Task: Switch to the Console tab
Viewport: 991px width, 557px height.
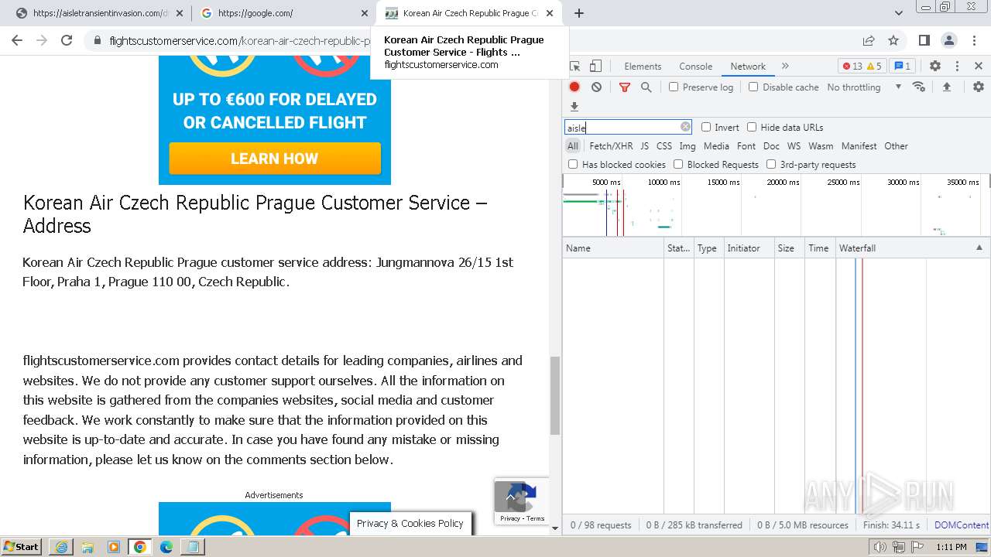Action: point(695,67)
